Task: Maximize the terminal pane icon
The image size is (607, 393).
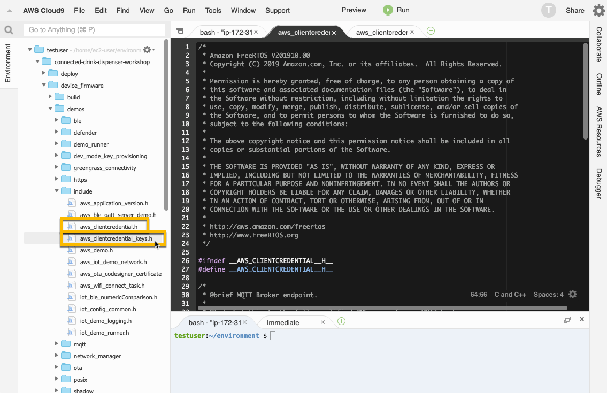Action: coord(567,319)
